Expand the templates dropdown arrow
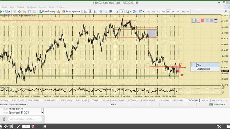 143,11
